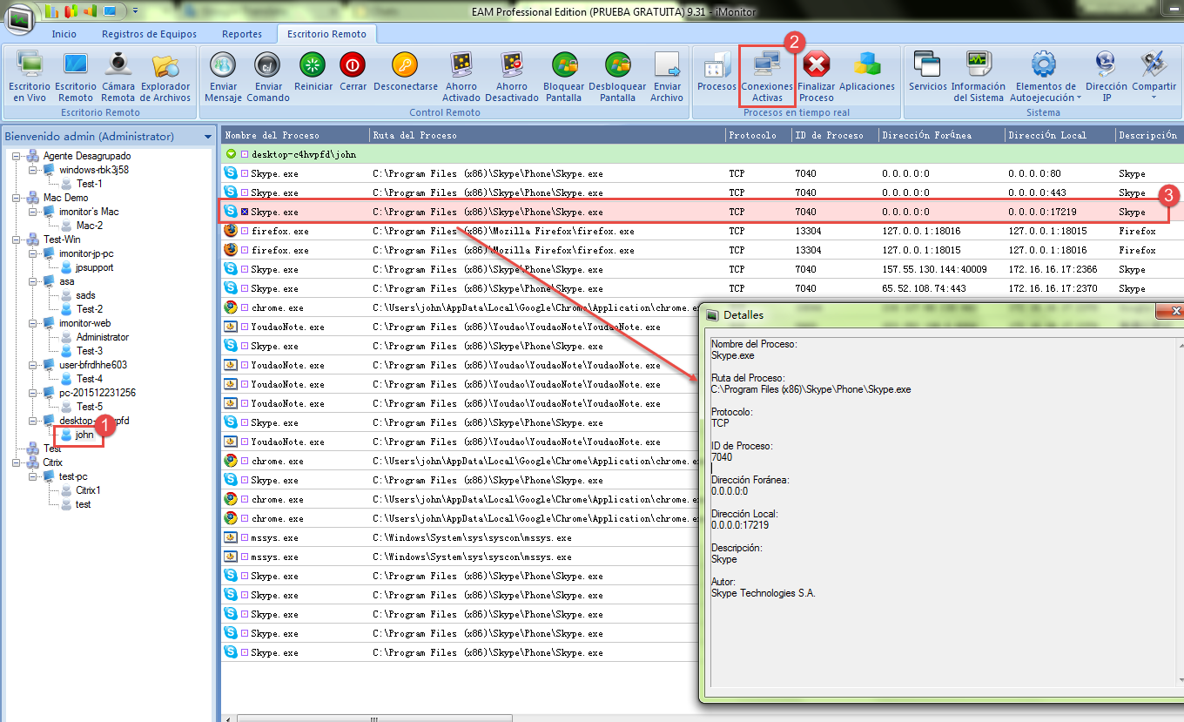This screenshot has width=1184, height=722.
Task: Sort by Nombre del Proceso column
Action: pyautogui.click(x=295, y=135)
